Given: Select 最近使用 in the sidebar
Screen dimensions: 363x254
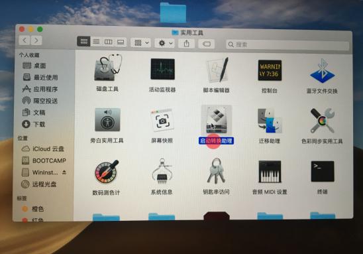Looking at the screenshot, I should (x=40, y=78).
